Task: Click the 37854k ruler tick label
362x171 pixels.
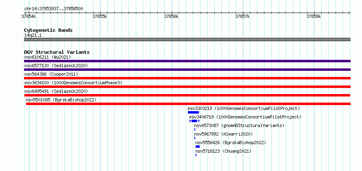Action: 28,16
